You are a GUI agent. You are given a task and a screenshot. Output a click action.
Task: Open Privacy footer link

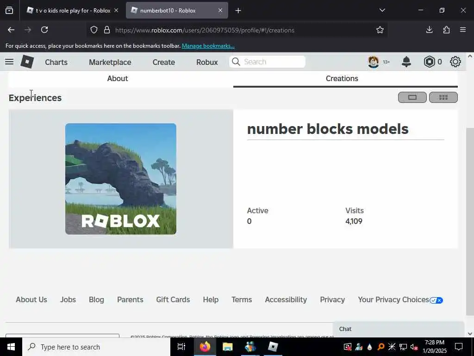[332, 299]
